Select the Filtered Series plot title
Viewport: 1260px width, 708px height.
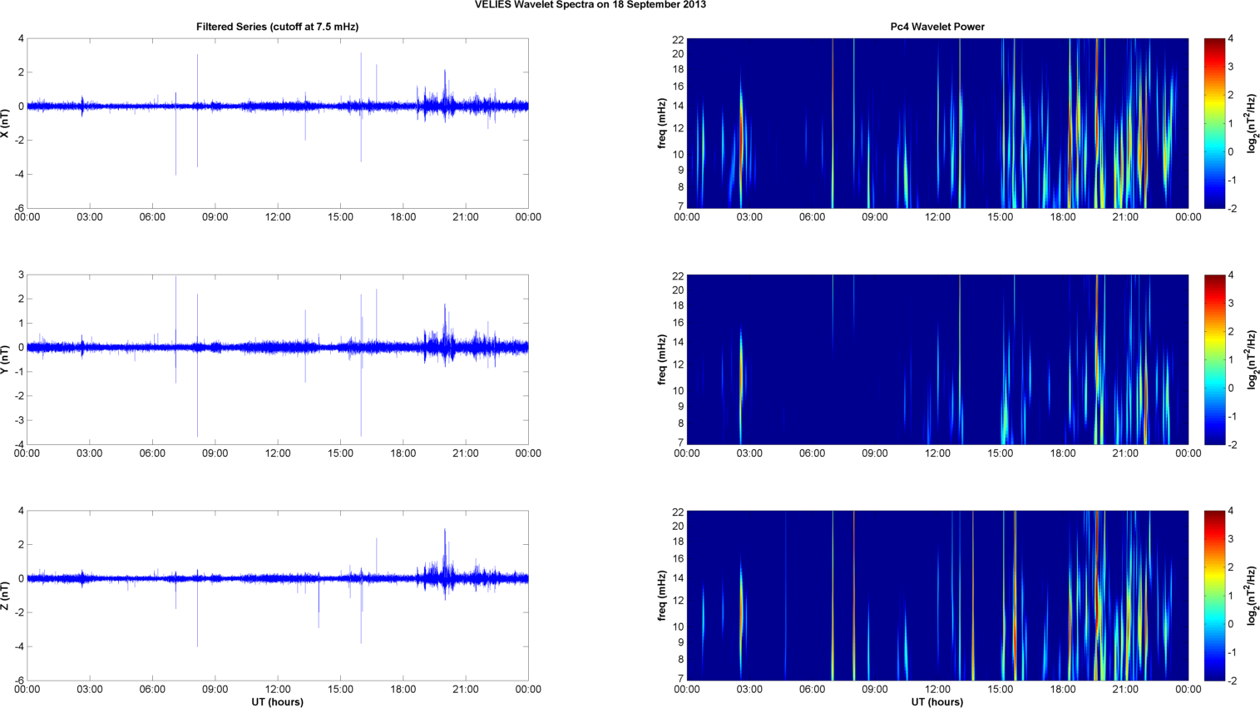tap(277, 27)
